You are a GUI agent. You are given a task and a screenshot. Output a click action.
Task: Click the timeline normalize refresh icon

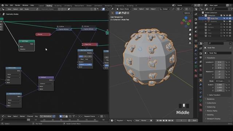point(54,116)
